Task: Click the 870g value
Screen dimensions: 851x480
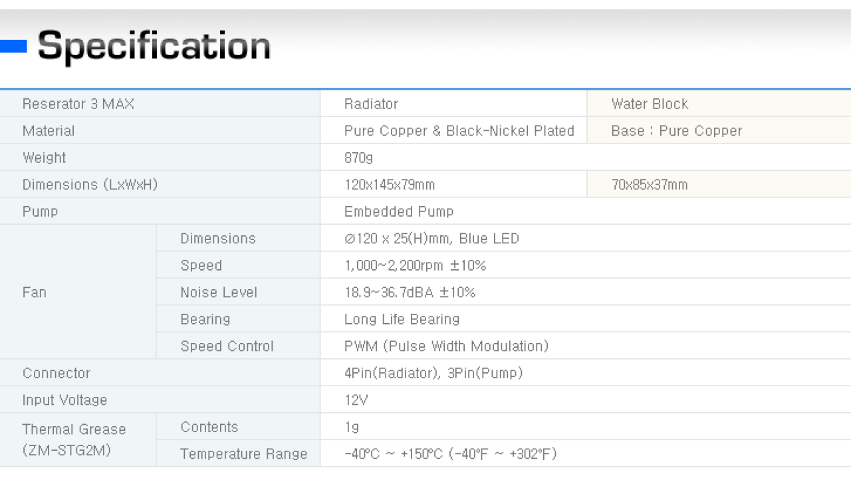Action: click(x=359, y=158)
